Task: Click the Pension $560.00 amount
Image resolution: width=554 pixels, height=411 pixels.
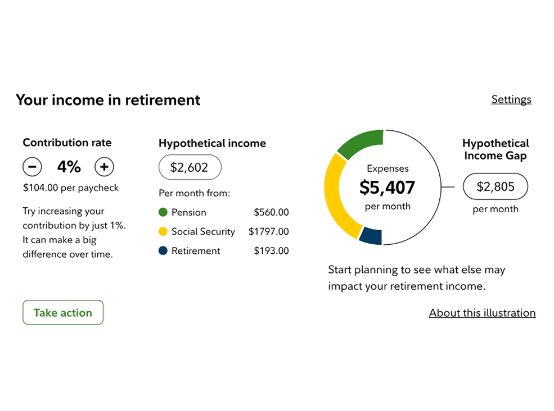Action: click(271, 212)
